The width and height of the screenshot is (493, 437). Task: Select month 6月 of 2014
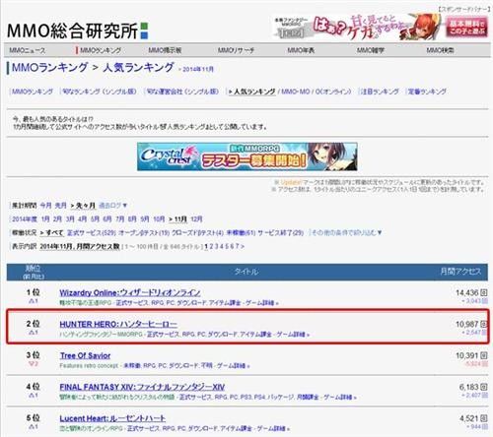click(107, 219)
